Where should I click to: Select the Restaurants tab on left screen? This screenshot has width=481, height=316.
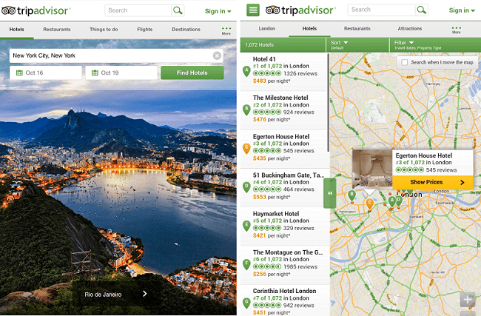point(57,30)
